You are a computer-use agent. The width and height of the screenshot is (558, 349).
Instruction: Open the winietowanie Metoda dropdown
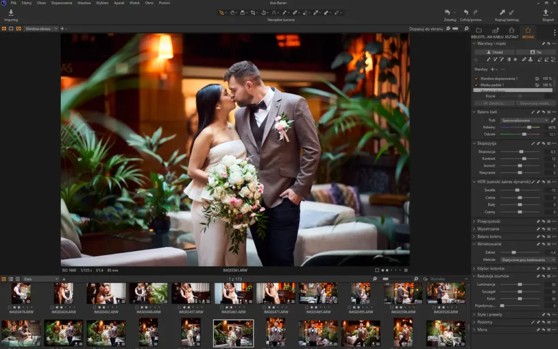pyautogui.click(x=527, y=260)
